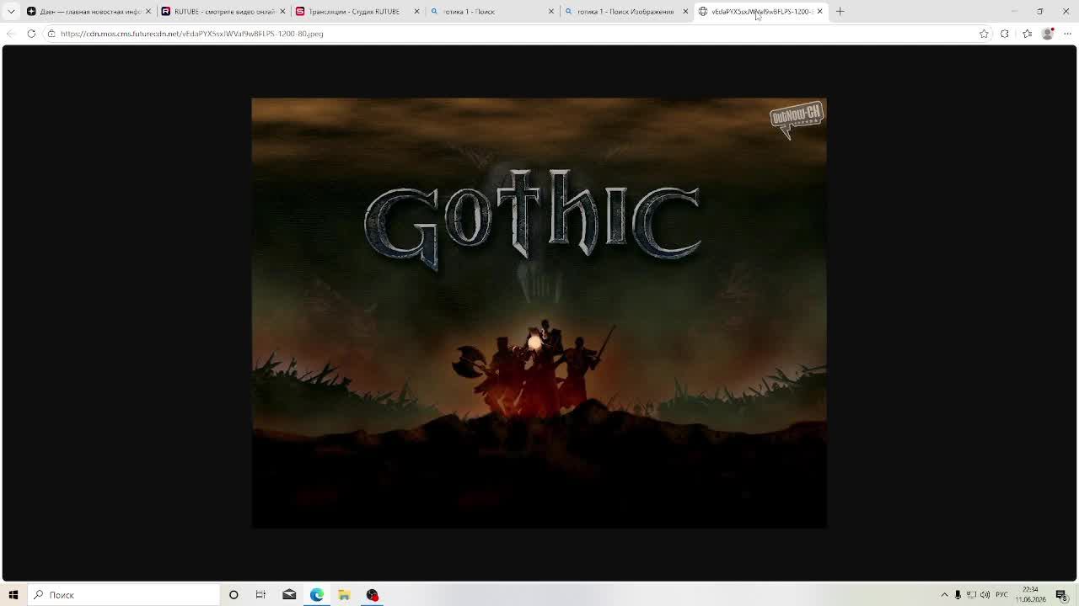Open the Mail app from taskbar
This screenshot has width=1079, height=606.
click(x=289, y=595)
